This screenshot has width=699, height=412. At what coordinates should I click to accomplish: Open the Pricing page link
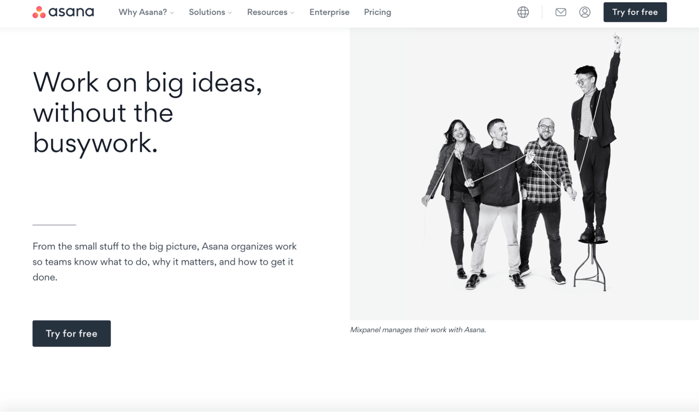377,12
